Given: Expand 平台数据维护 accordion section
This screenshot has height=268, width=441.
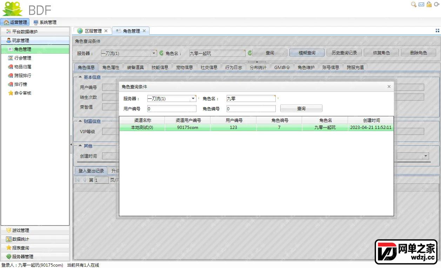Looking at the screenshot, I should pos(35,32).
